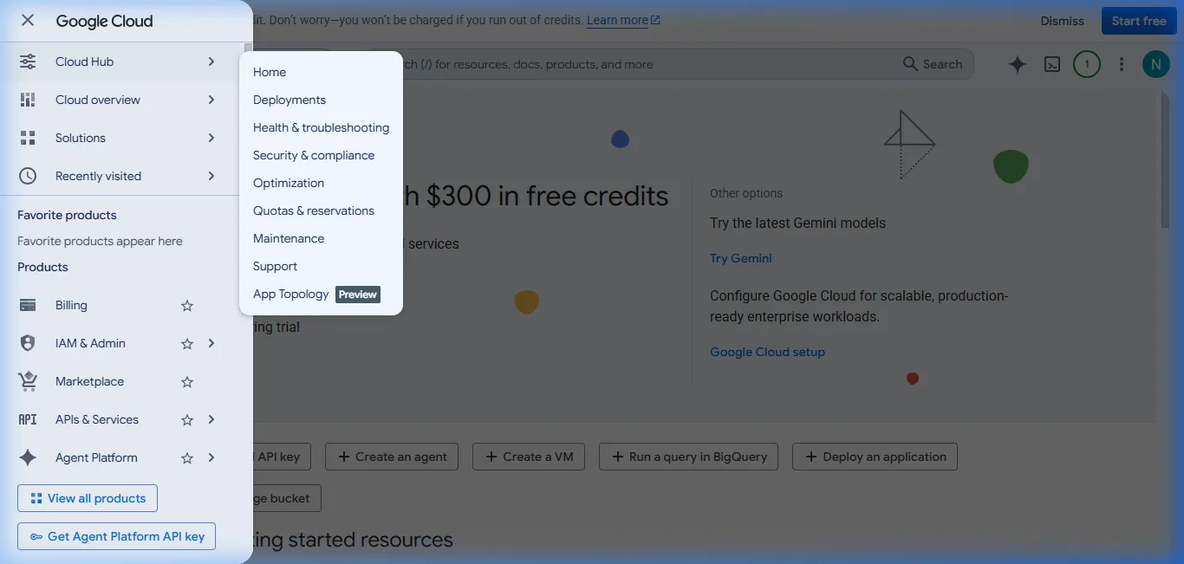
Task: Activate Cloud Shell terminal icon
Action: (x=1052, y=64)
